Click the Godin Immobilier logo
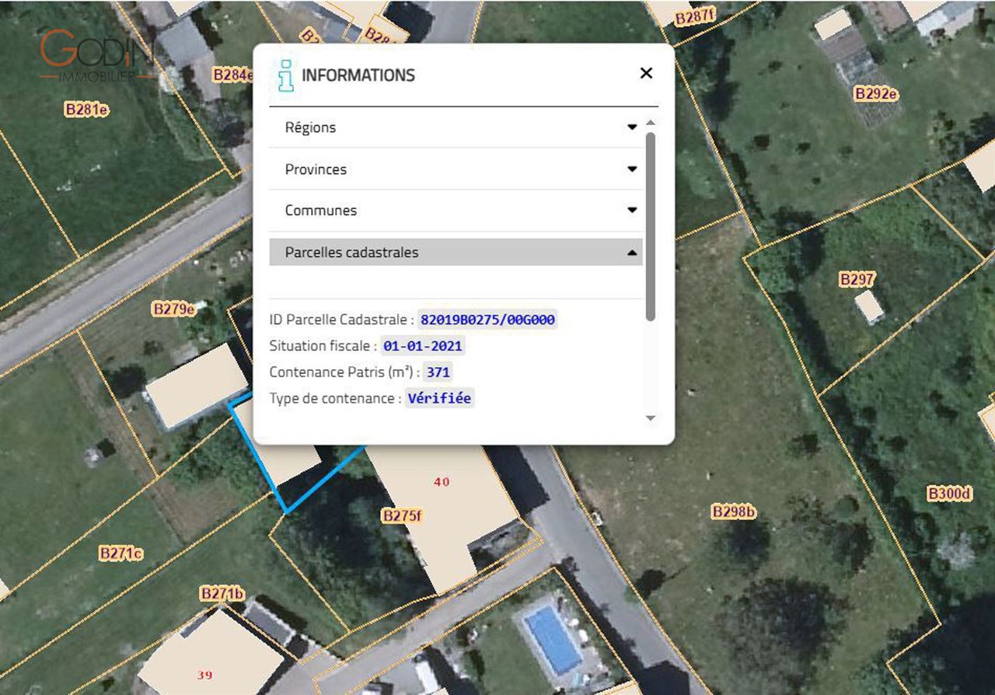Image resolution: width=995 pixels, height=695 pixels. coord(98,54)
